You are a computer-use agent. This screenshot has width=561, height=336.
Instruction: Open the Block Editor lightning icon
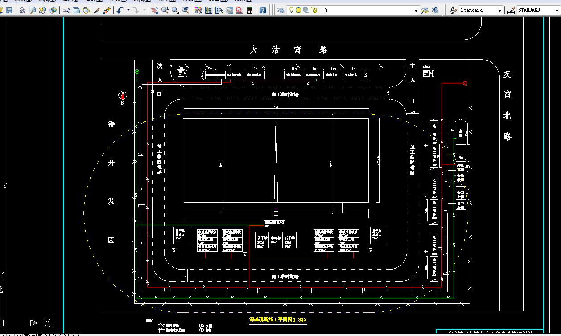pos(107,10)
